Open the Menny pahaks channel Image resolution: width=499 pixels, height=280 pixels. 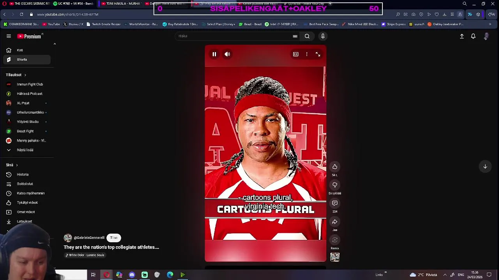pyautogui.click(x=27, y=140)
